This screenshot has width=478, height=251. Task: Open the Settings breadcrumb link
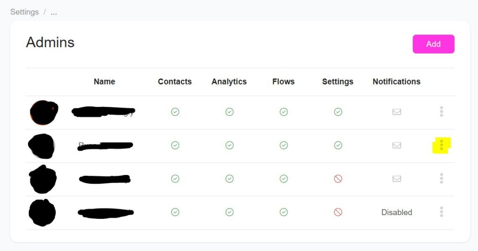tap(24, 12)
